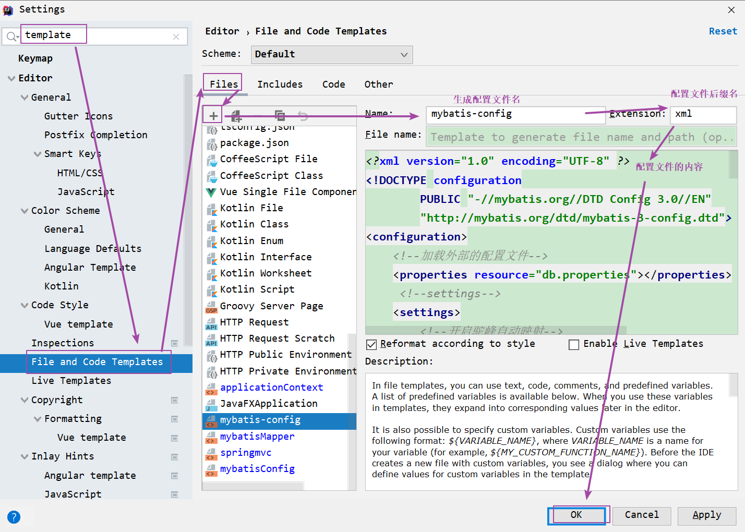Image resolution: width=745 pixels, height=532 pixels.
Task: Open Gutter Icons settings
Action: (78, 116)
